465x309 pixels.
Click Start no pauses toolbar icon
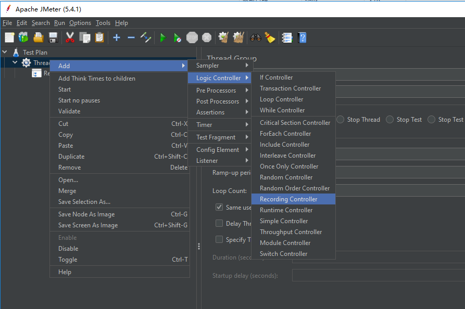pos(177,37)
